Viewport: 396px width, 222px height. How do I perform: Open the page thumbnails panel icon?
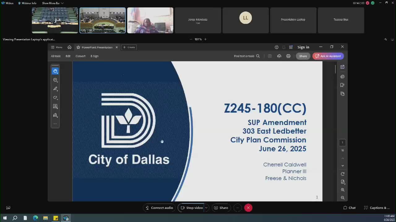342,94
